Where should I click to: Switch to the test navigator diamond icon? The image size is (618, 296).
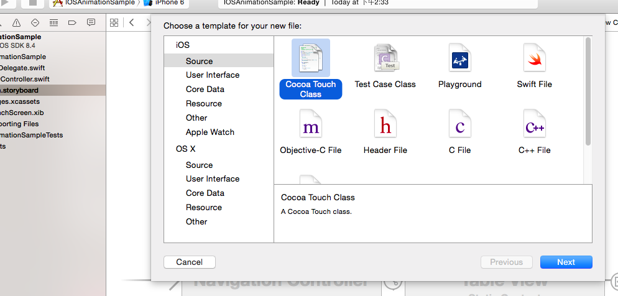click(x=35, y=23)
